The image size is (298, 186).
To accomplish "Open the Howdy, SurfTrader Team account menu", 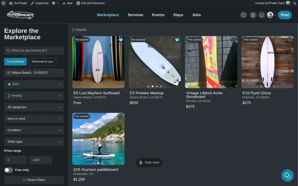I will coord(273,3).
